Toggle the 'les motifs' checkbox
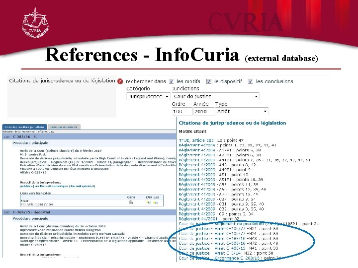 (171, 81)
